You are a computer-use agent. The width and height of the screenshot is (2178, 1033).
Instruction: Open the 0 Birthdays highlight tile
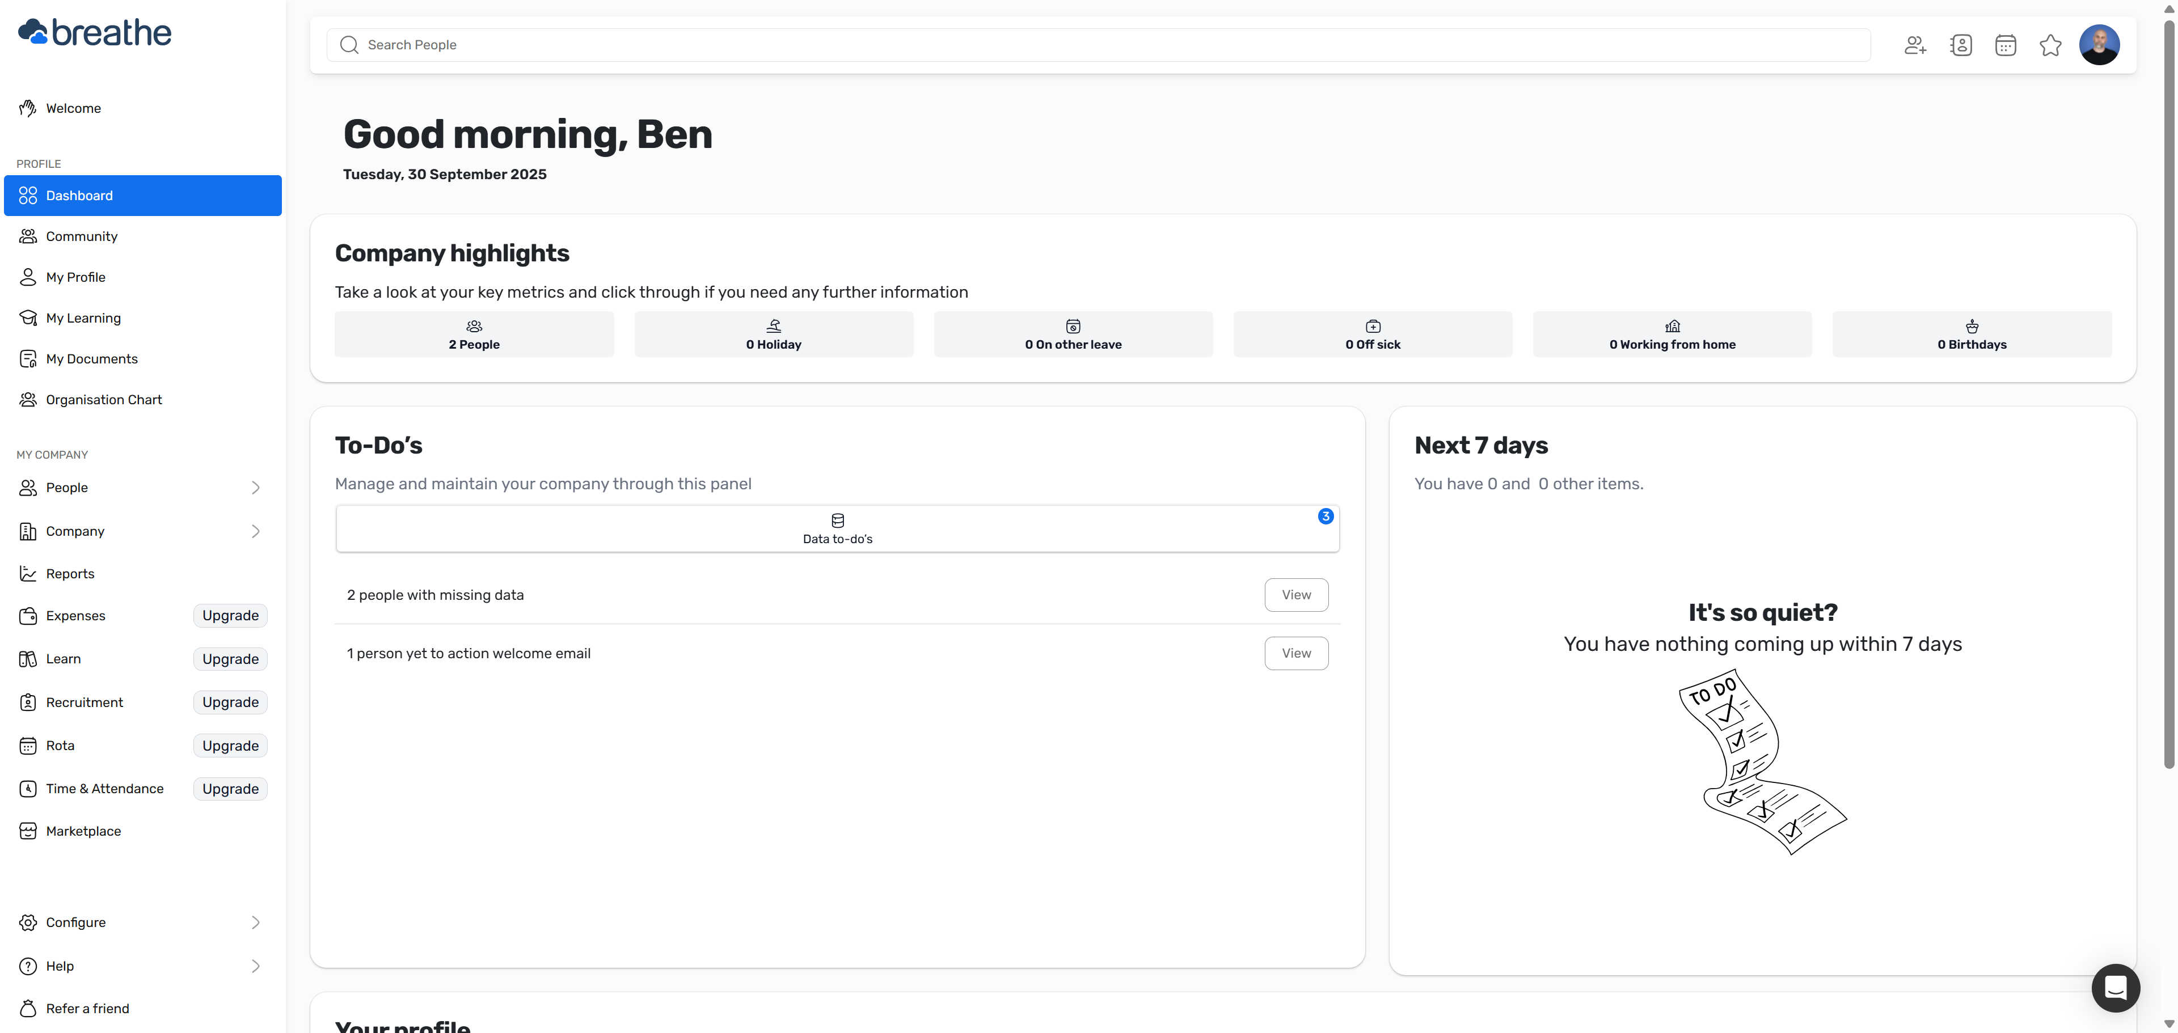[1971, 335]
